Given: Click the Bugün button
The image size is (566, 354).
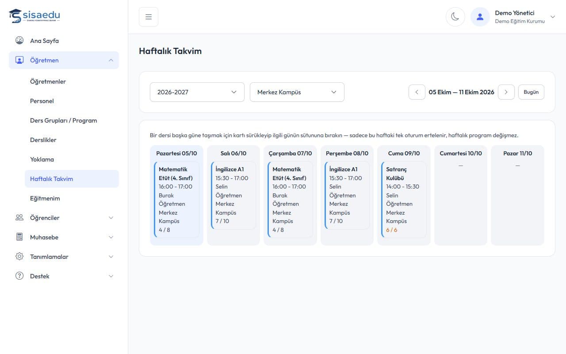Looking at the screenshot, I should point(531,92).
